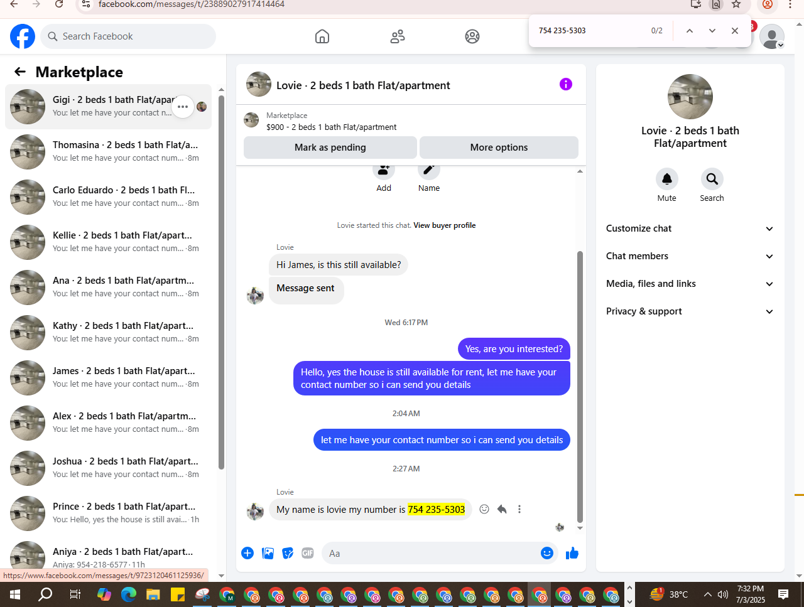Send a thumbs-up like
The height and width of the screenshot is (607, 804).
click(572, 553)
